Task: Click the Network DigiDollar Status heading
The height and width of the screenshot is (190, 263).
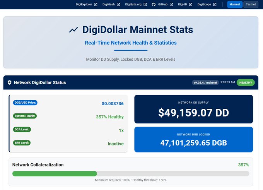Action: click(x=40, y=82)
